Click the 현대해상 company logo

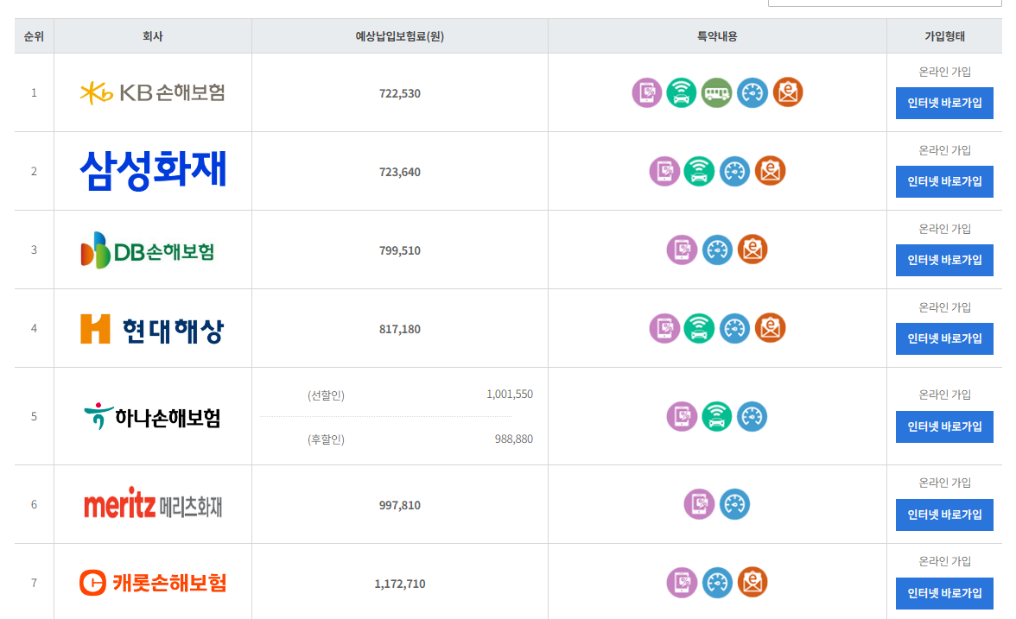click(x=152, y=330)
